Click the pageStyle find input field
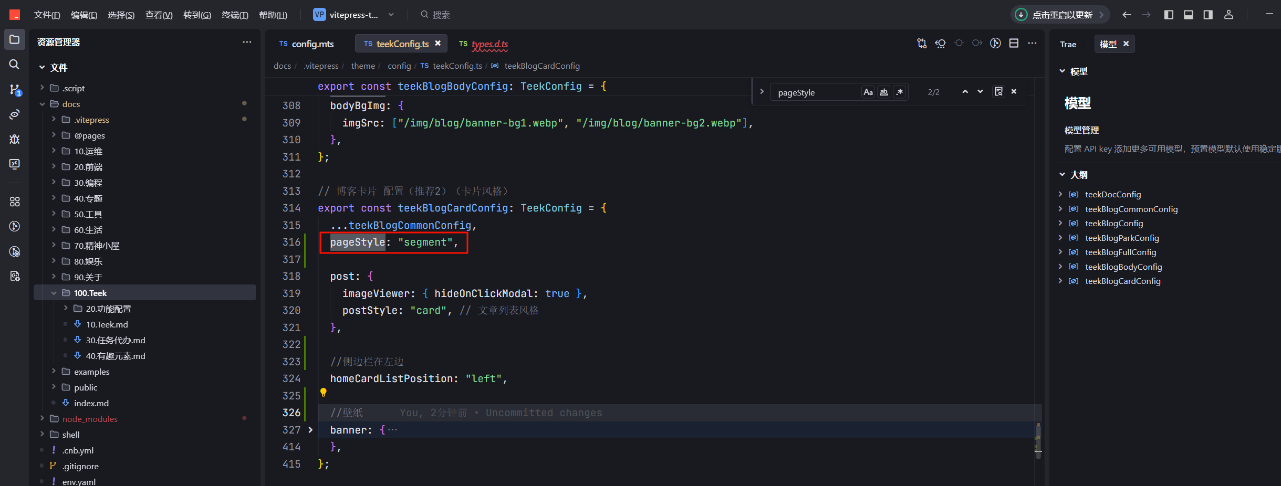The width and height of the screenshot is (1281, 486). (x=817, y=92)
